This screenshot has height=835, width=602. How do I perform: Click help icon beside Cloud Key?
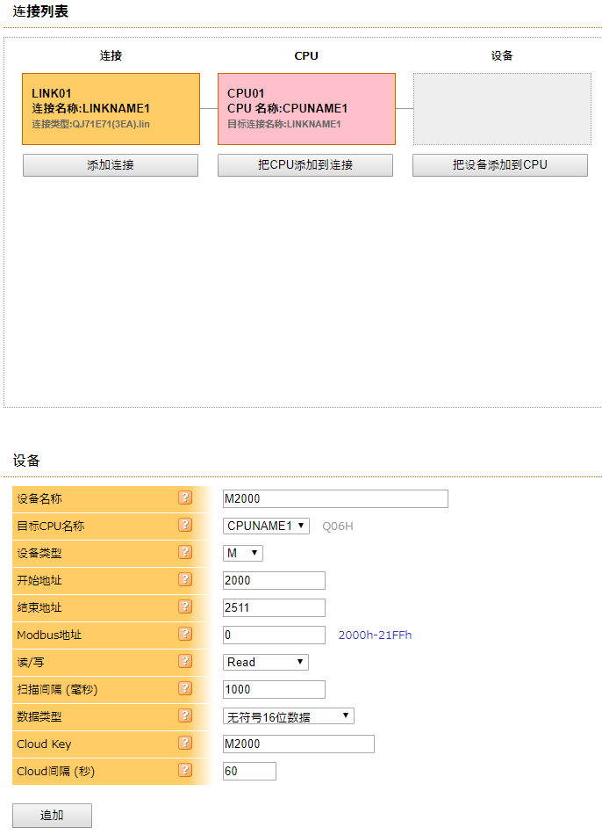click(185, 744)
